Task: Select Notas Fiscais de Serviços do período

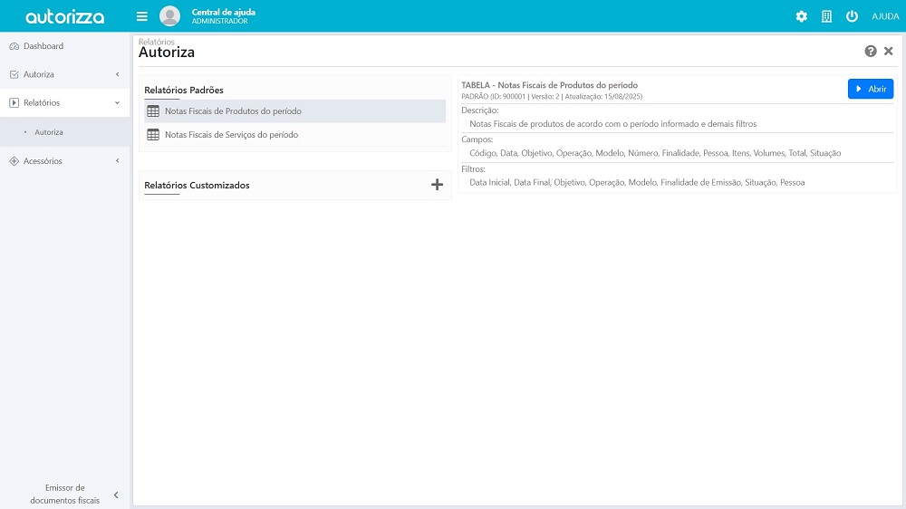Action: [231, 135]
